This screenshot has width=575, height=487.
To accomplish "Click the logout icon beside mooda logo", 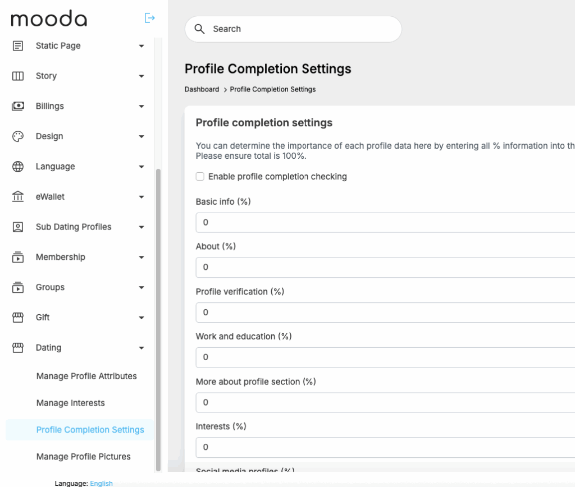I will click(x=149, y=18).
